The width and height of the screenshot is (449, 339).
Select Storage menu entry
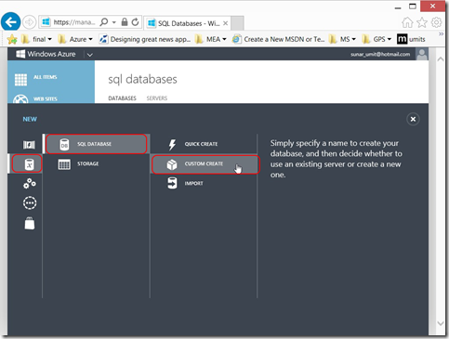96,163
